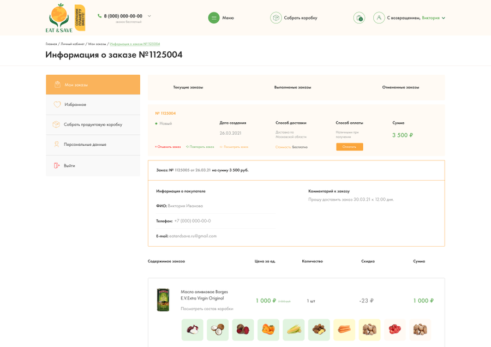The image size is (491, 347).
Task: Click the person icon beside Персональные данные
Action: [x=57, y=144]
